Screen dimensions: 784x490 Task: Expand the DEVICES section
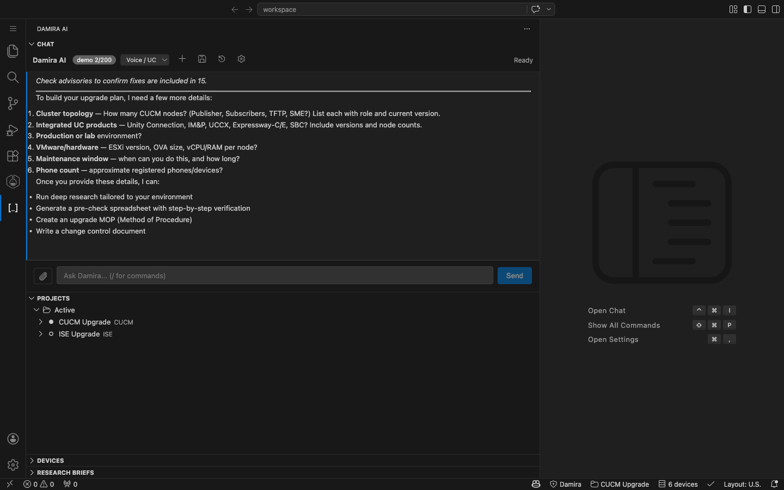32,461
